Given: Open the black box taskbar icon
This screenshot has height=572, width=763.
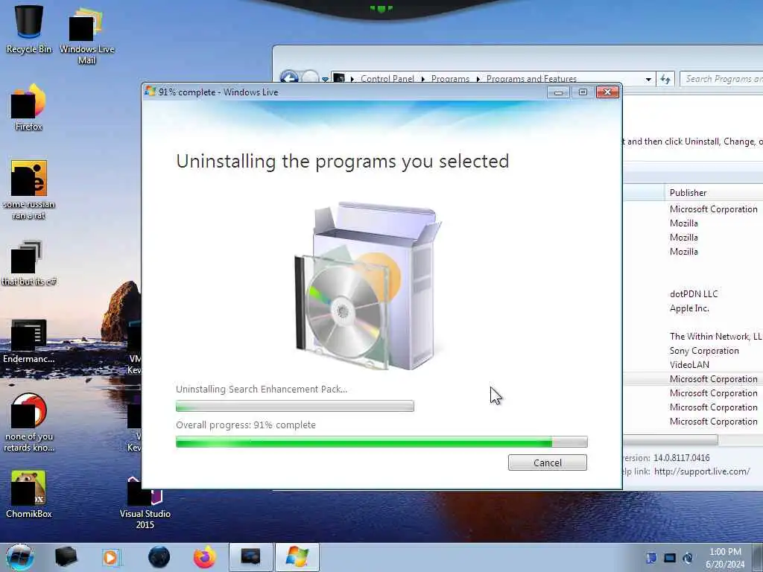Looking at the screenshot, I should click(x=66, y=557).
